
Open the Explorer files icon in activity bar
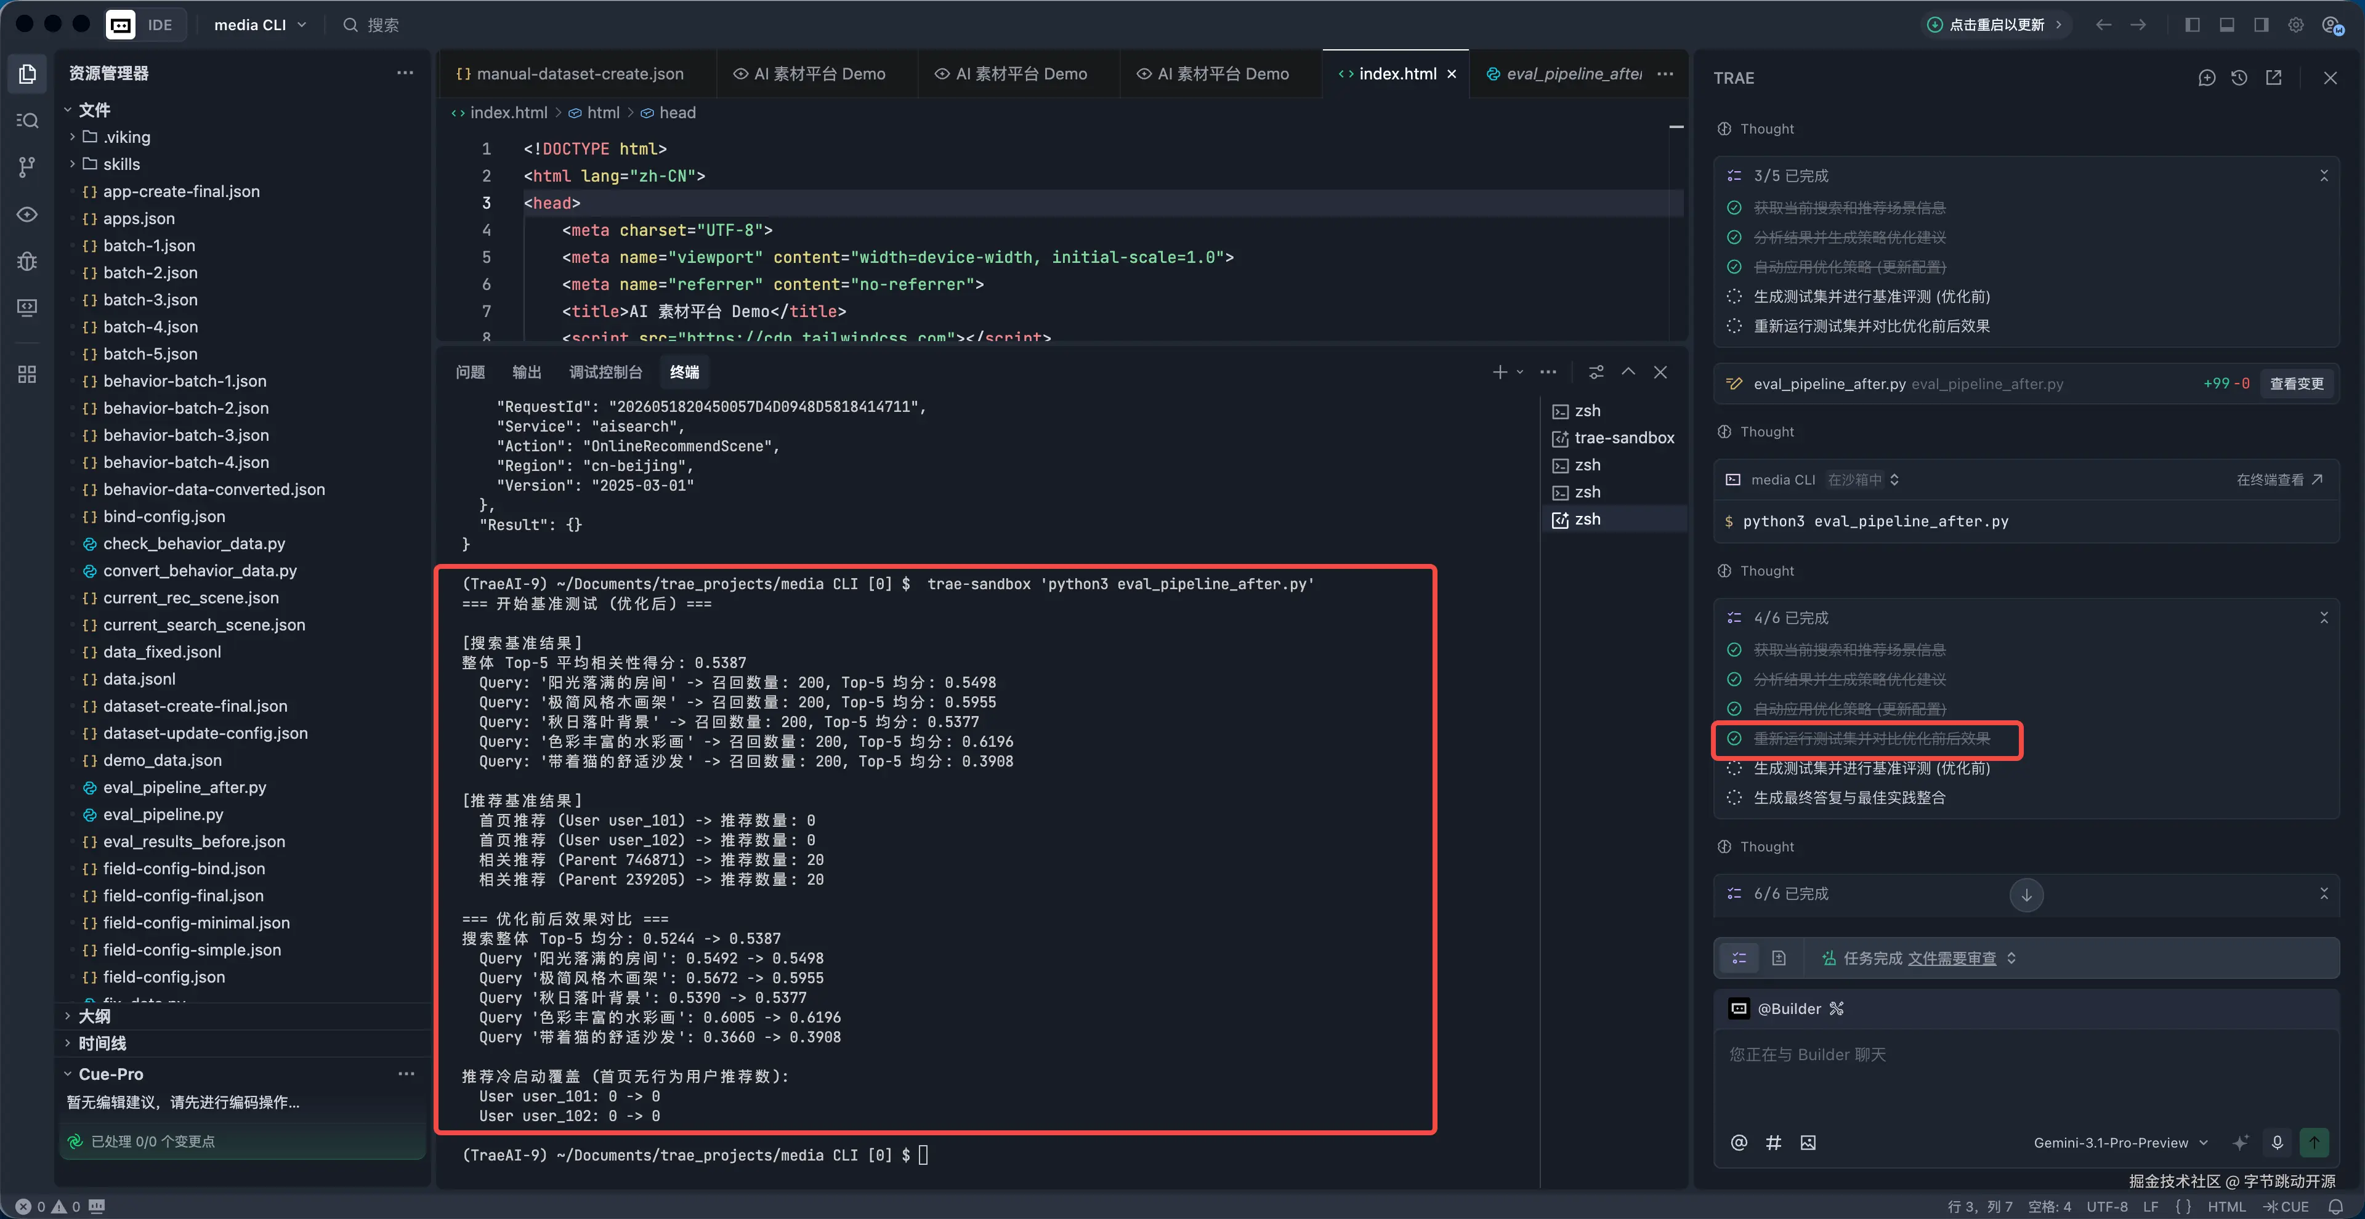point(28,73)
